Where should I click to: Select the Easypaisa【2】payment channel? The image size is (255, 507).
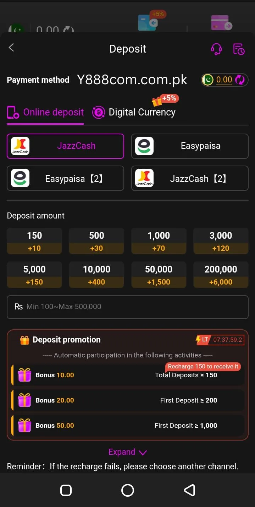65,178
